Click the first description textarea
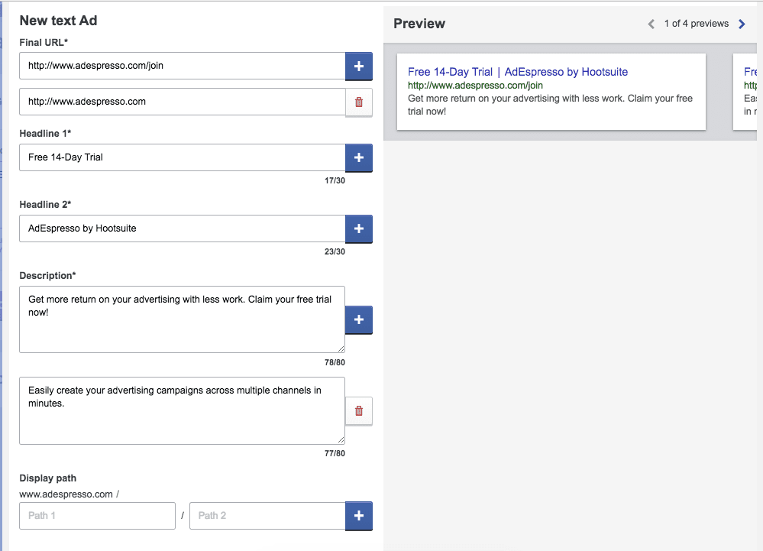The width and height of the screenshot is (763, 551). [182, 319]
